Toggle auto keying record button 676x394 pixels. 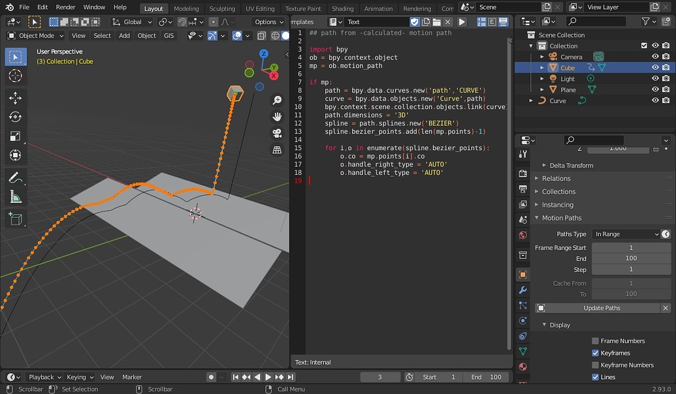coord(211,377)
